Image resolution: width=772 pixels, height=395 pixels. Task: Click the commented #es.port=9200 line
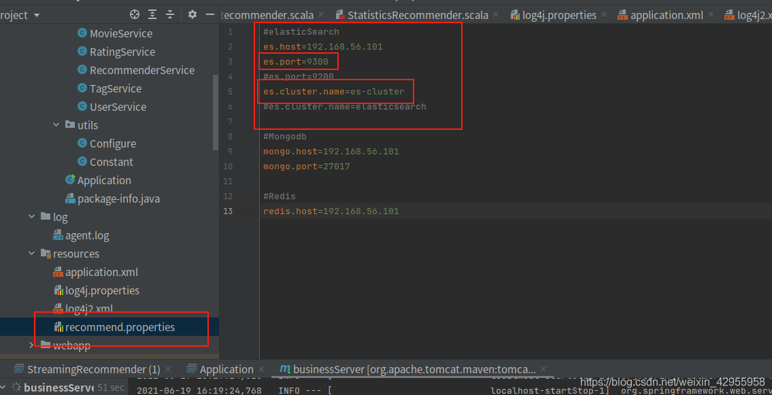coord(299,77)
